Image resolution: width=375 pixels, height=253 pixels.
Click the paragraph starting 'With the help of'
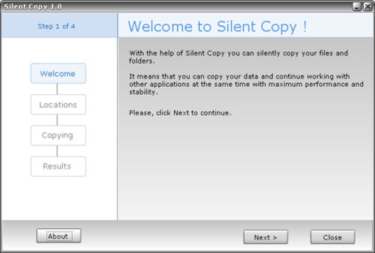coord(239,57)
